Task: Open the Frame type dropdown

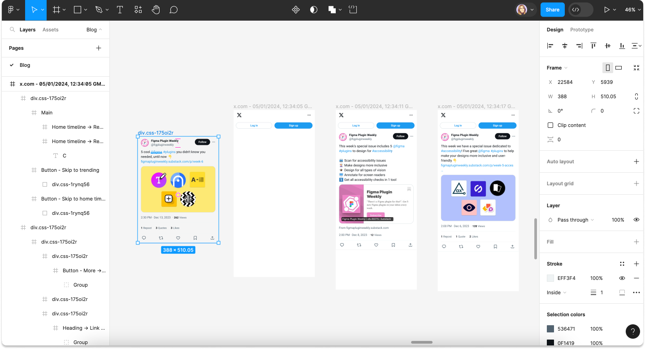Action: [557, 68]
